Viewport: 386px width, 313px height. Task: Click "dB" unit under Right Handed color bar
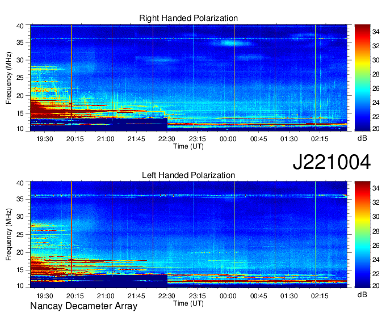(362, 138)
